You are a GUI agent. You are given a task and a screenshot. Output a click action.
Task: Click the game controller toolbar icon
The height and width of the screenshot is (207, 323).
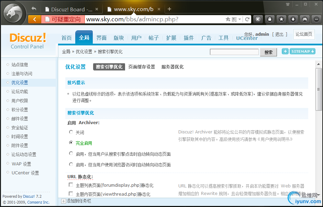(305, 19)
